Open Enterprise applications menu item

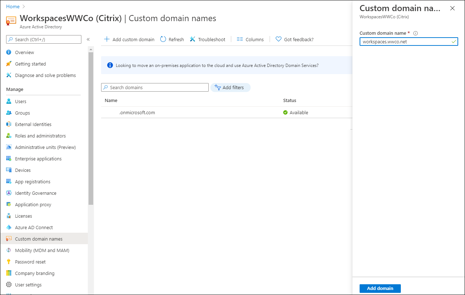pos(38,159)
